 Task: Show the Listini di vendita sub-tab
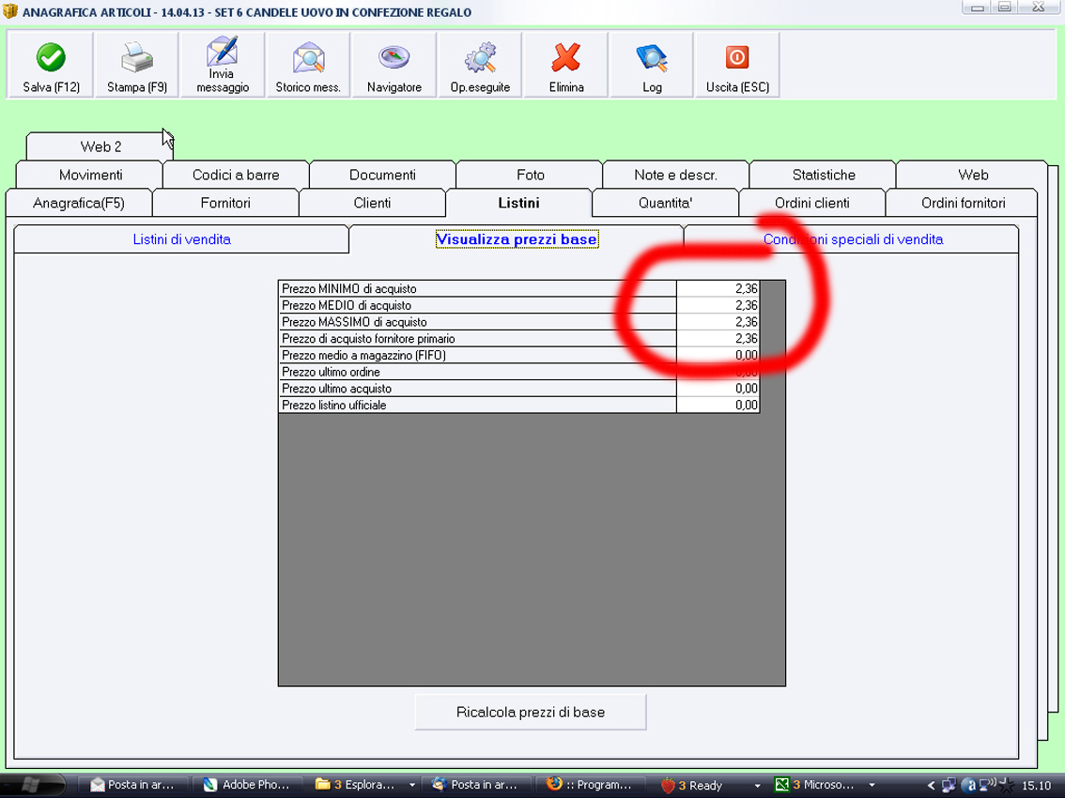181,239
